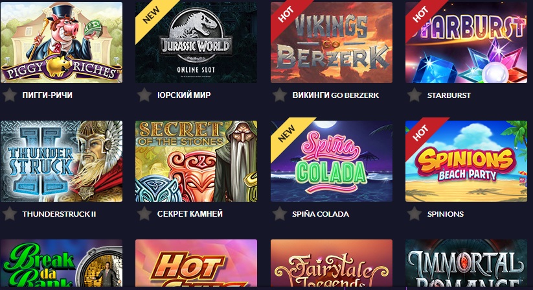Open Vikings Go Berzerk thumbnail
This screenshot has height=290, width=533.
[332, 43]
